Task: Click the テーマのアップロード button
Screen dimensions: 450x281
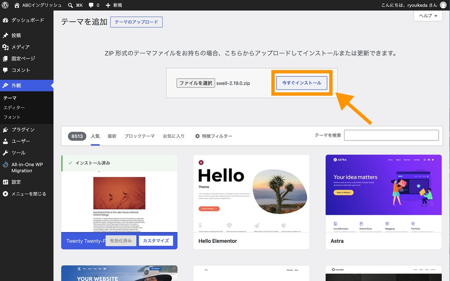Action: 136,22
